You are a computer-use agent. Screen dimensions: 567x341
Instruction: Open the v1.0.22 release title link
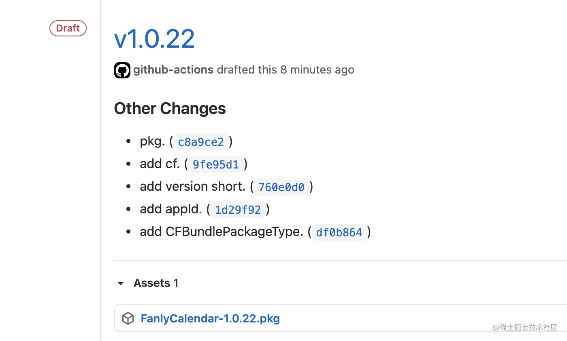(154, 39)
